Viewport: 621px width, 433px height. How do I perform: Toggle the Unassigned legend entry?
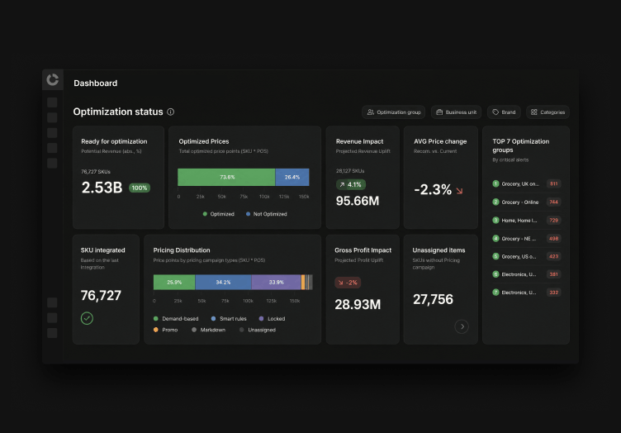[258, 330]
